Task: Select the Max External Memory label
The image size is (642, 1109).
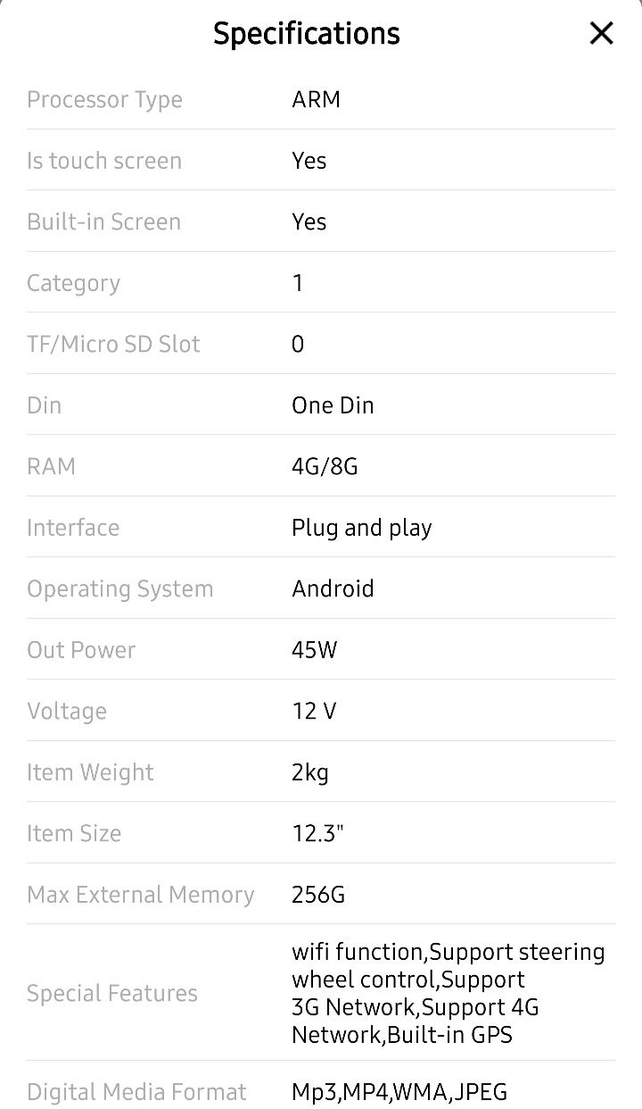Action: click(141, 895)
